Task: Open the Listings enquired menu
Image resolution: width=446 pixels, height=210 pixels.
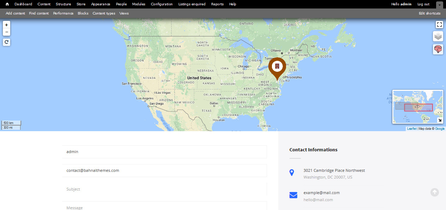Action: point(192,4)
